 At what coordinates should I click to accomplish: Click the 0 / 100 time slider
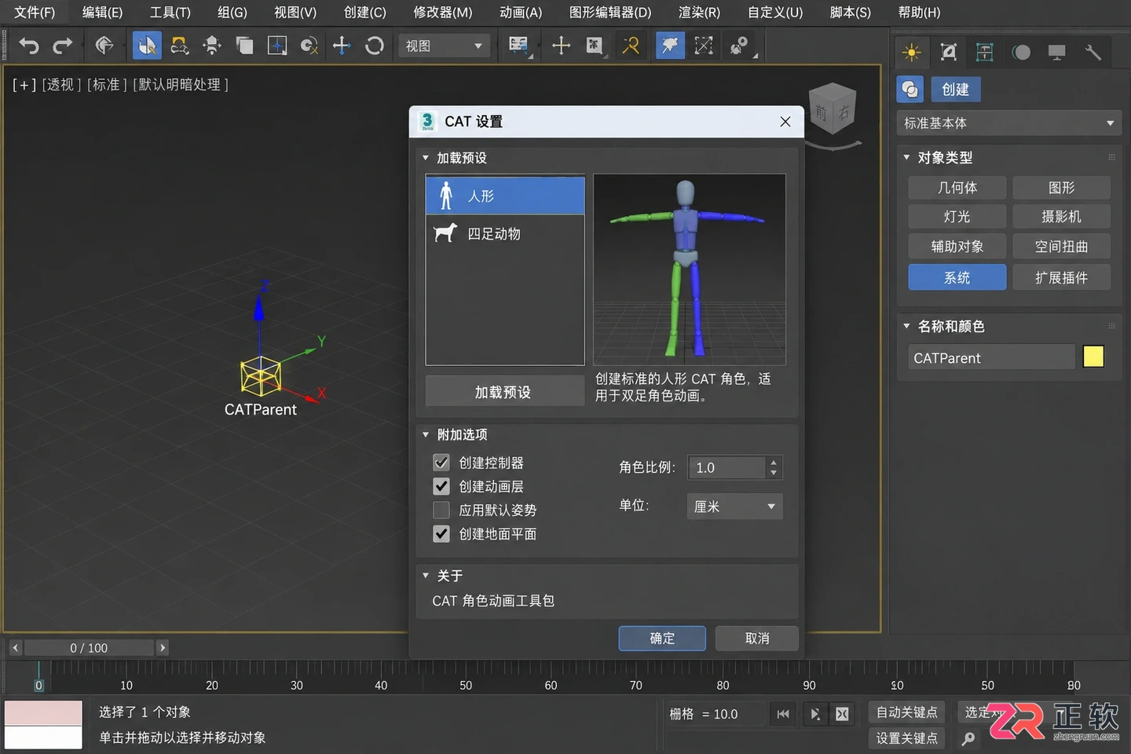click(89, 648)
